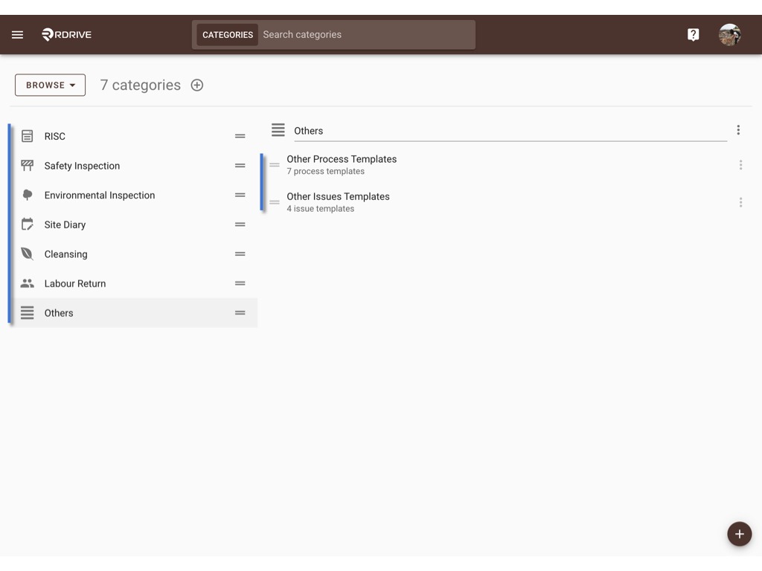The image size is (762, 571).
Task: Grab the reorder handle for Labour Return
Action: click(240, 283)
